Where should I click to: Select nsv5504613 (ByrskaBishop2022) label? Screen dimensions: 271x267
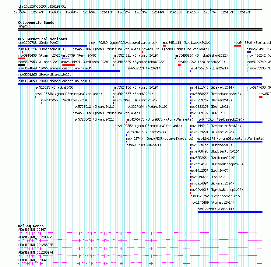(x=216, y=190)
